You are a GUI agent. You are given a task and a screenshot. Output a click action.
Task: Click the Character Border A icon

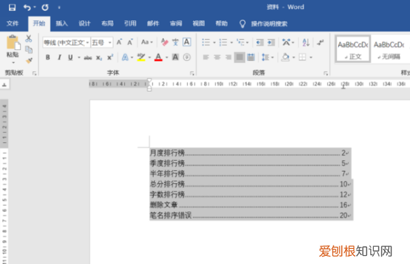(x=187, y=42)
